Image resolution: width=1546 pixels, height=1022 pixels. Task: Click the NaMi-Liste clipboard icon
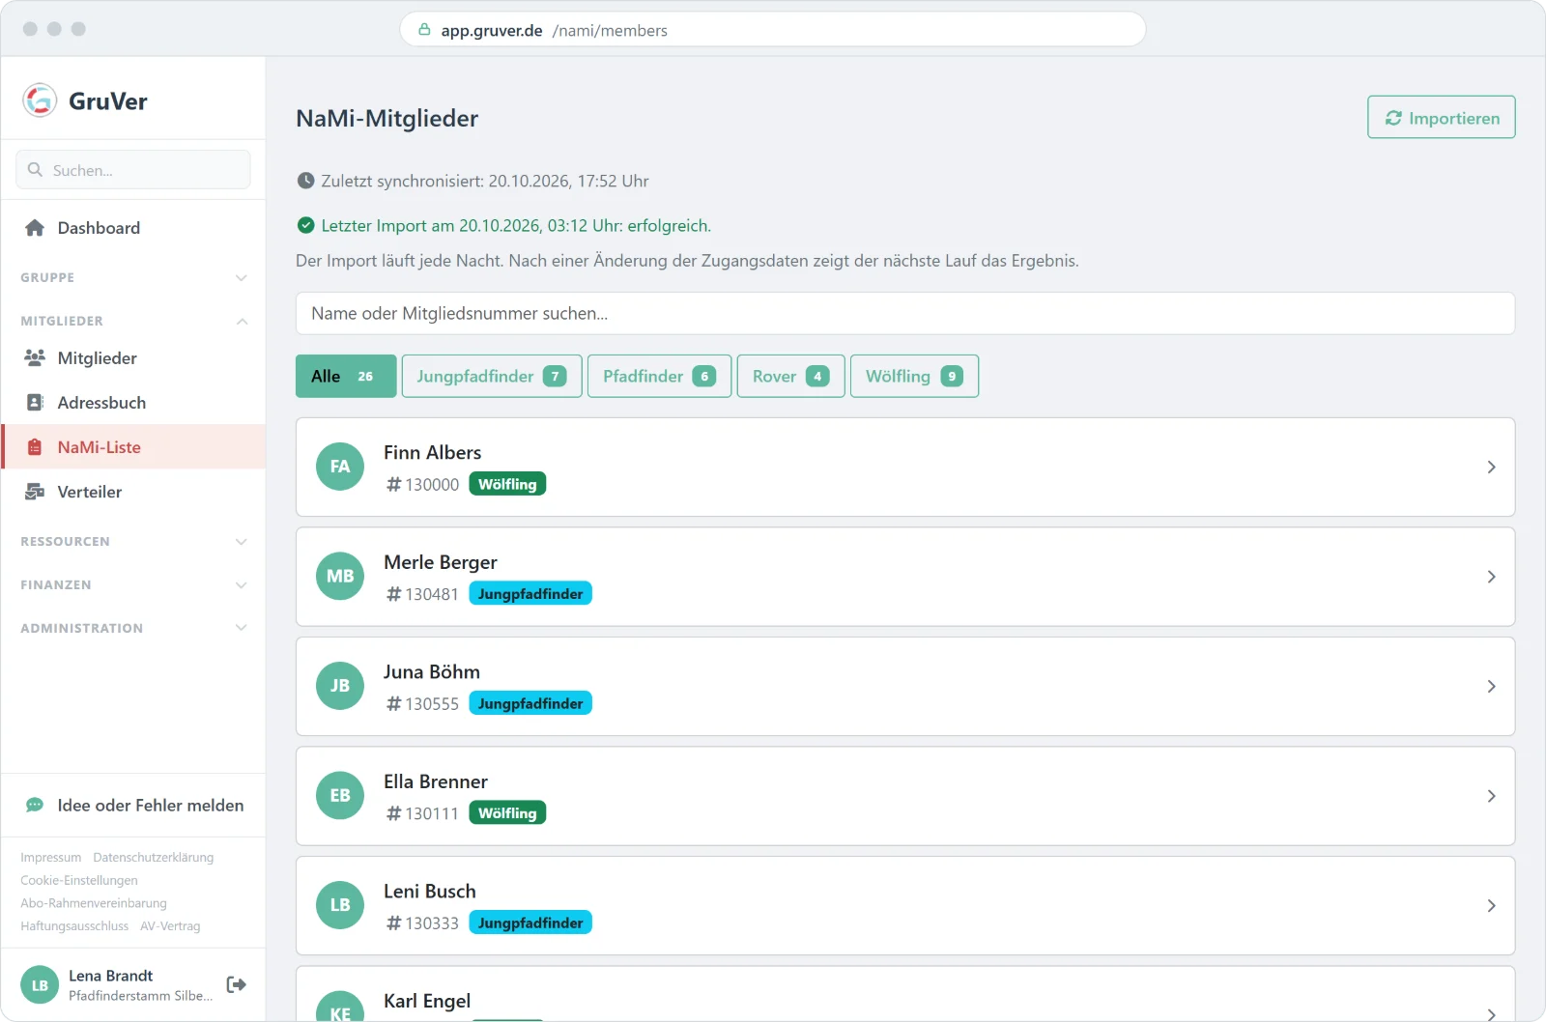pyautogui.click(x=35, y=447)
